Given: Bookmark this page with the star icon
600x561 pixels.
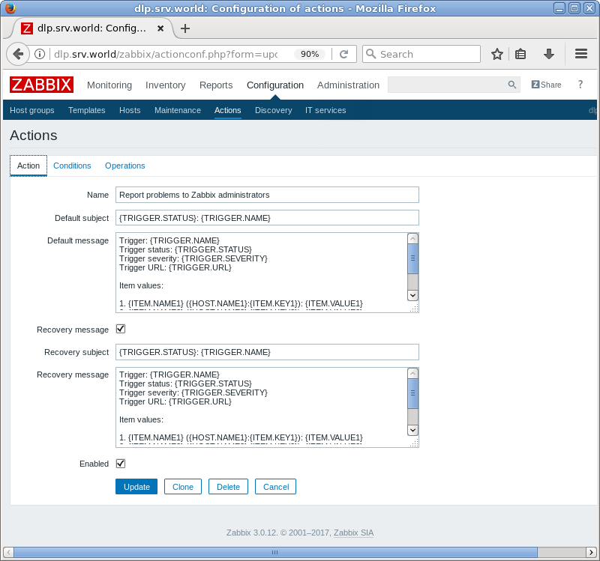Looking at the screenshot, I should click(497, 54).
